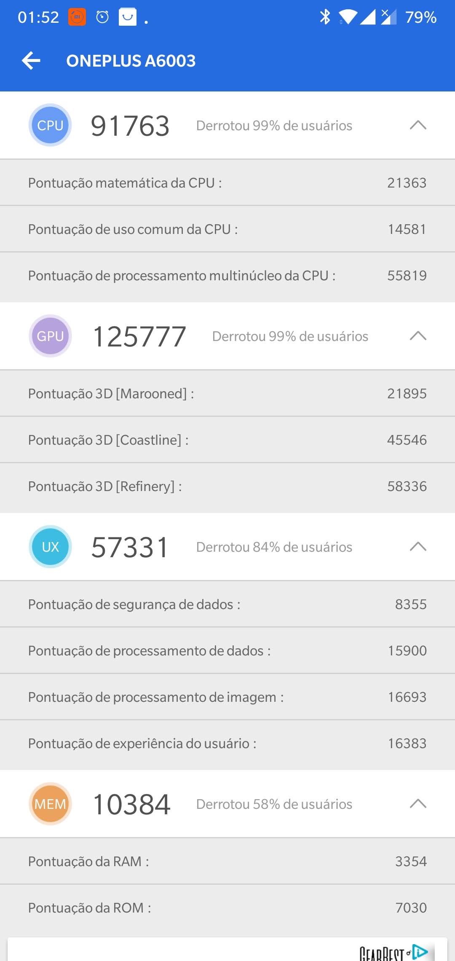455x961 pixels.
Task: Tap the purple GPU badge icon
Action: (x=50, y=336)
